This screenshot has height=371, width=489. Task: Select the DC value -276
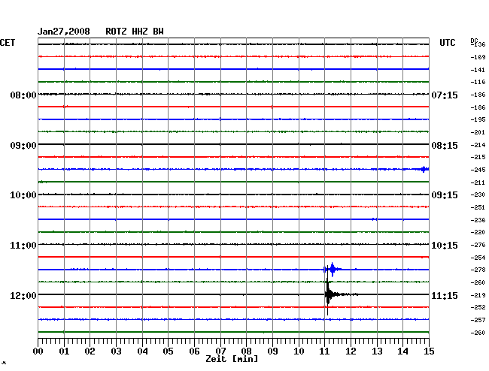click(x=478, y=246)
